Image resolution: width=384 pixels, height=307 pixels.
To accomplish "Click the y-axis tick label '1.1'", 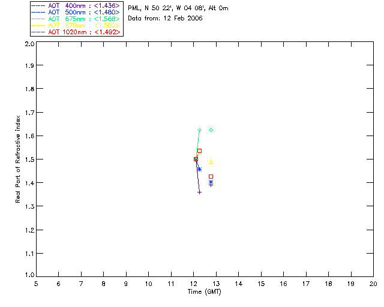I will coord(29,254).
